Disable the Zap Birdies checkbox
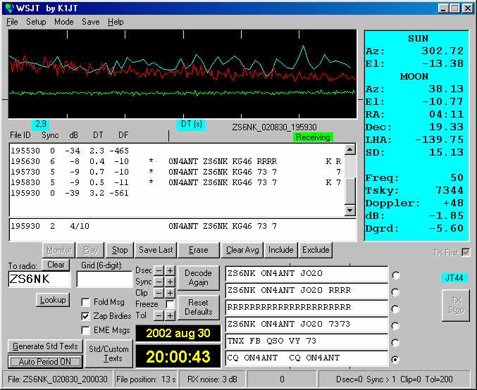The height and width of the screenshot is (390, 477). pos(86,316)
